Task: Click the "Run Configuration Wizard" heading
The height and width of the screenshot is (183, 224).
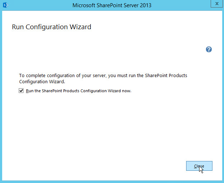Action: coord(52,27)
